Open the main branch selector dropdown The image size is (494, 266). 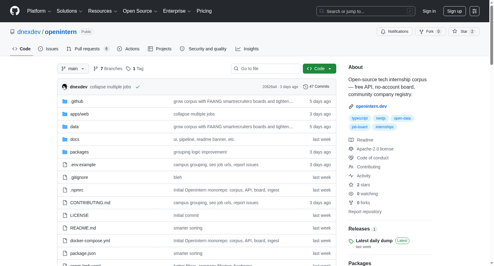click(73, 69)
